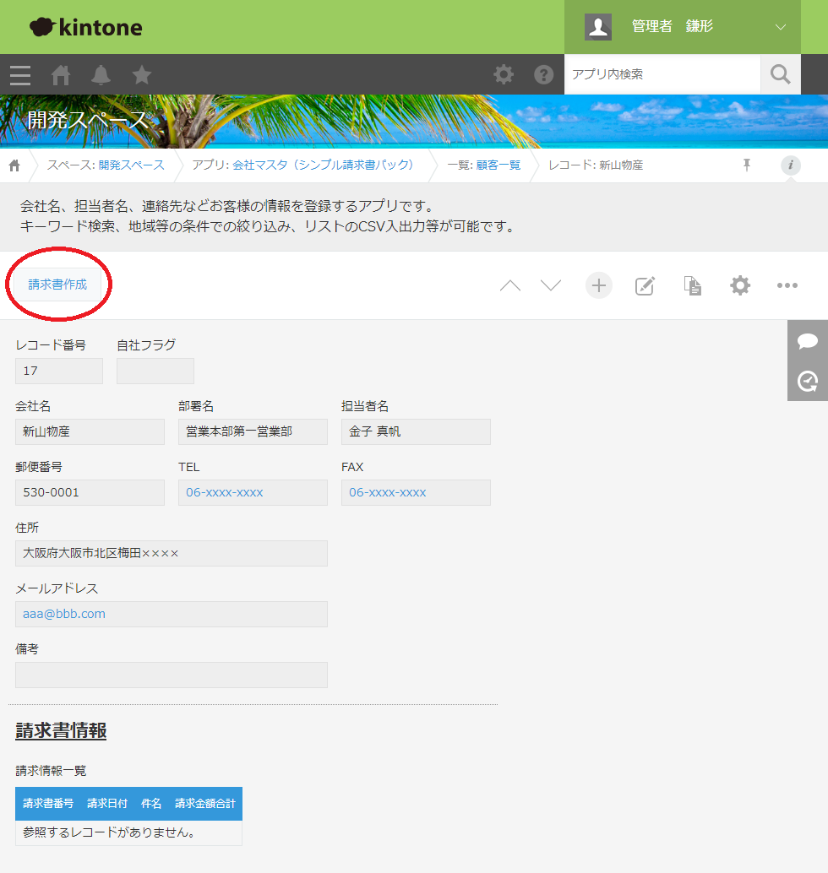The height and width of the screenshot is (873, 828).
Task: Click the 件名 column header
Action: point(151,804)
